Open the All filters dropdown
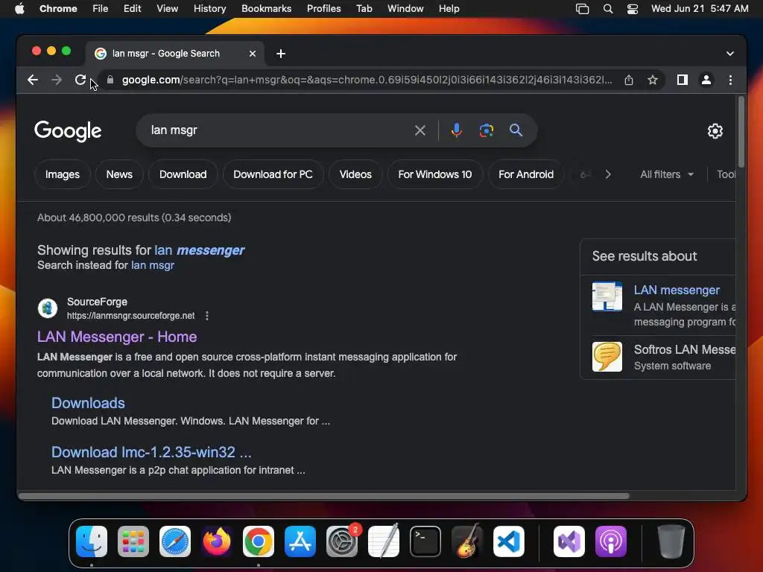763x572 pixels. pyautogui.click(x=667, y=174)
